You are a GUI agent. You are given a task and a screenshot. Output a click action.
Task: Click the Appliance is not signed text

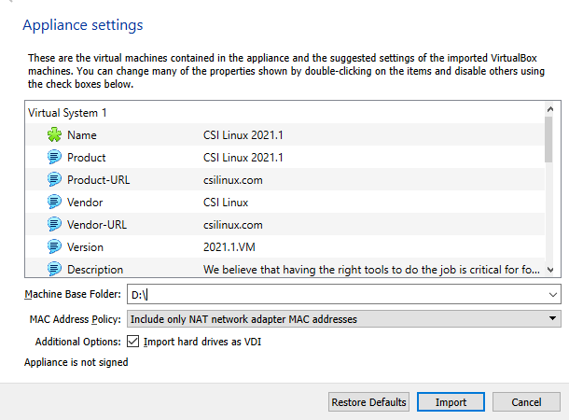click(76, 362)
